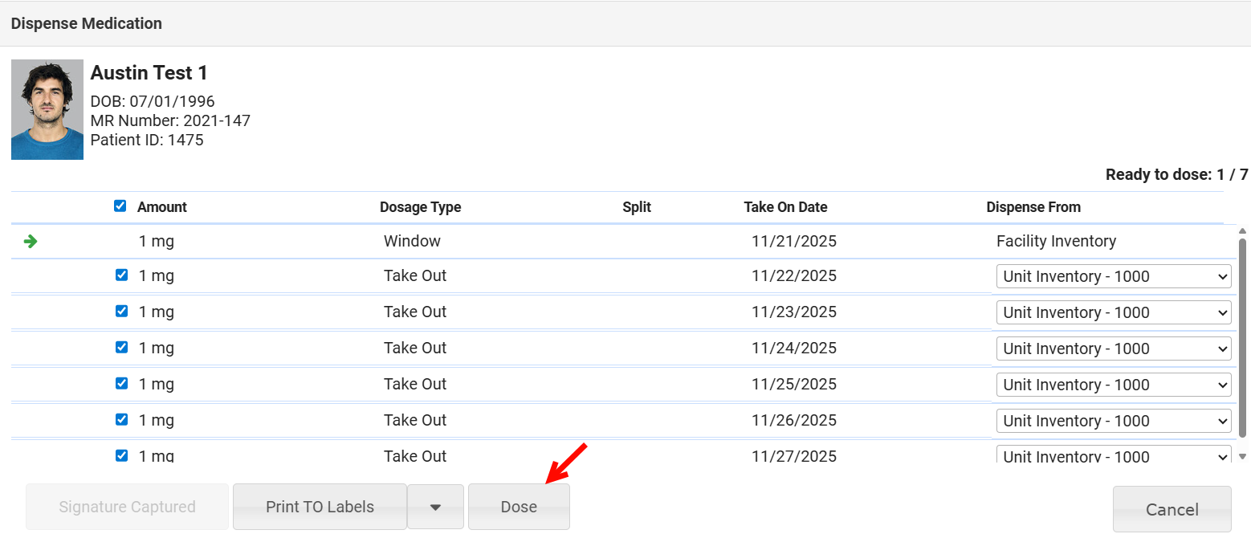Image resolution: width=1251 pixels, height=534 pixels.
Task: Toggle the select-all checkbox beside the Amount header
Action: (x=120, y=206)
